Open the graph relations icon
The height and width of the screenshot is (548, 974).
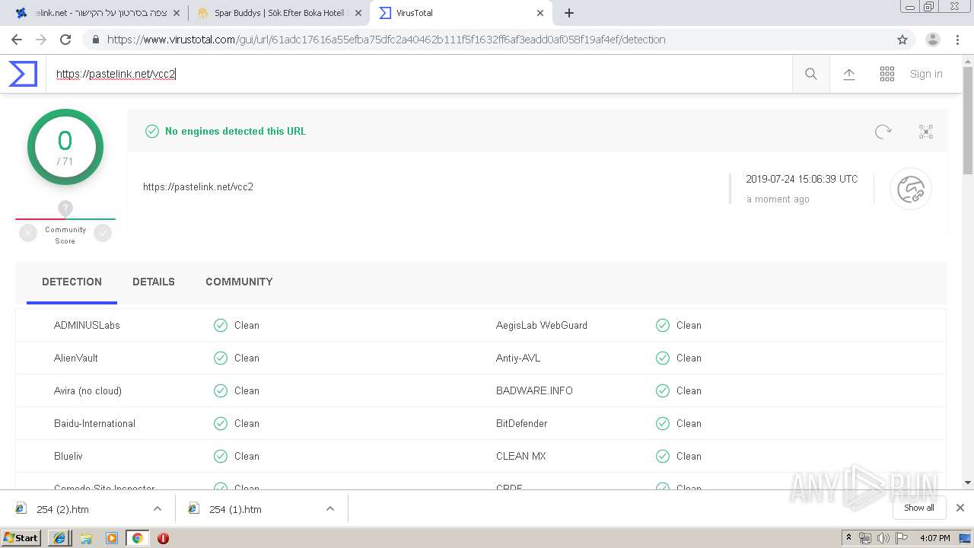[x=926, y=132]
